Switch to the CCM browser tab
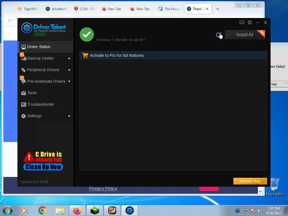Image resolution: width=288 pixels, height=216 pixels. point(85,9)
